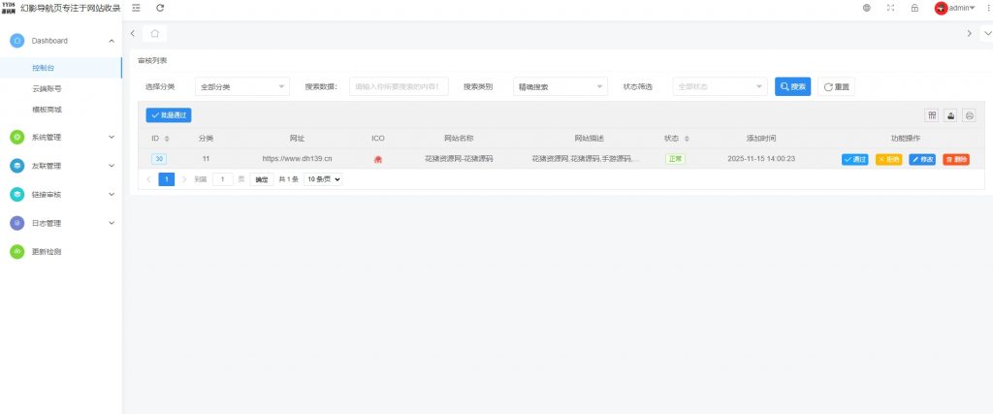The image size is (993, 414).
Task: Click the 链接审核 teal sidebar icon
Action: pyautogui.click(x=17, y=194)
